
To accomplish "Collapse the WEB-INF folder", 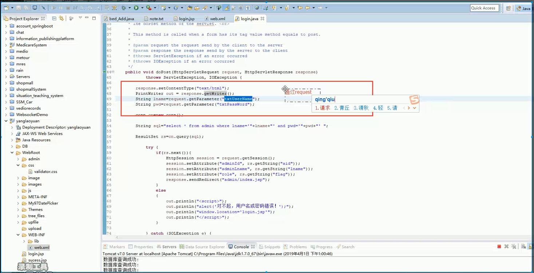I will pos(18,235).
